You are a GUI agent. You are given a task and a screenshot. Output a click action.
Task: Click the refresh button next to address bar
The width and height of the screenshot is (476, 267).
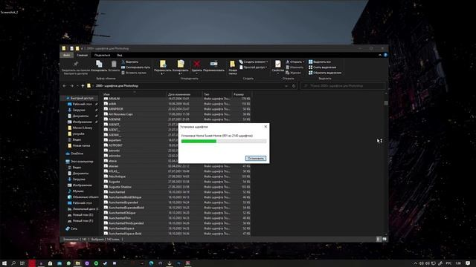[x=294, y=86]
